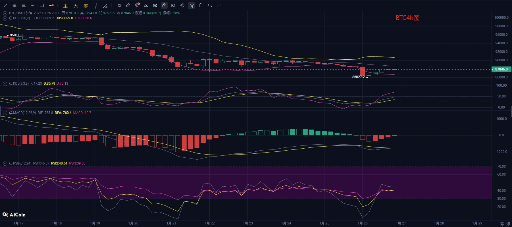Click the magnifier zoom icon
Screen dimensions: 512x227
(137, 5)
